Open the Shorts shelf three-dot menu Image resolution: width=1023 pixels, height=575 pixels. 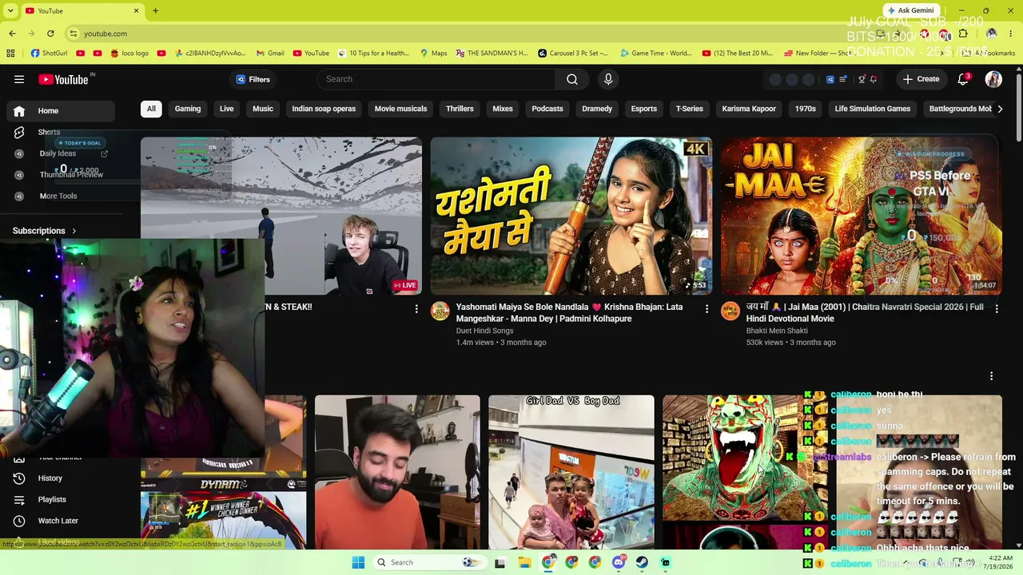(x=991, y=376)
